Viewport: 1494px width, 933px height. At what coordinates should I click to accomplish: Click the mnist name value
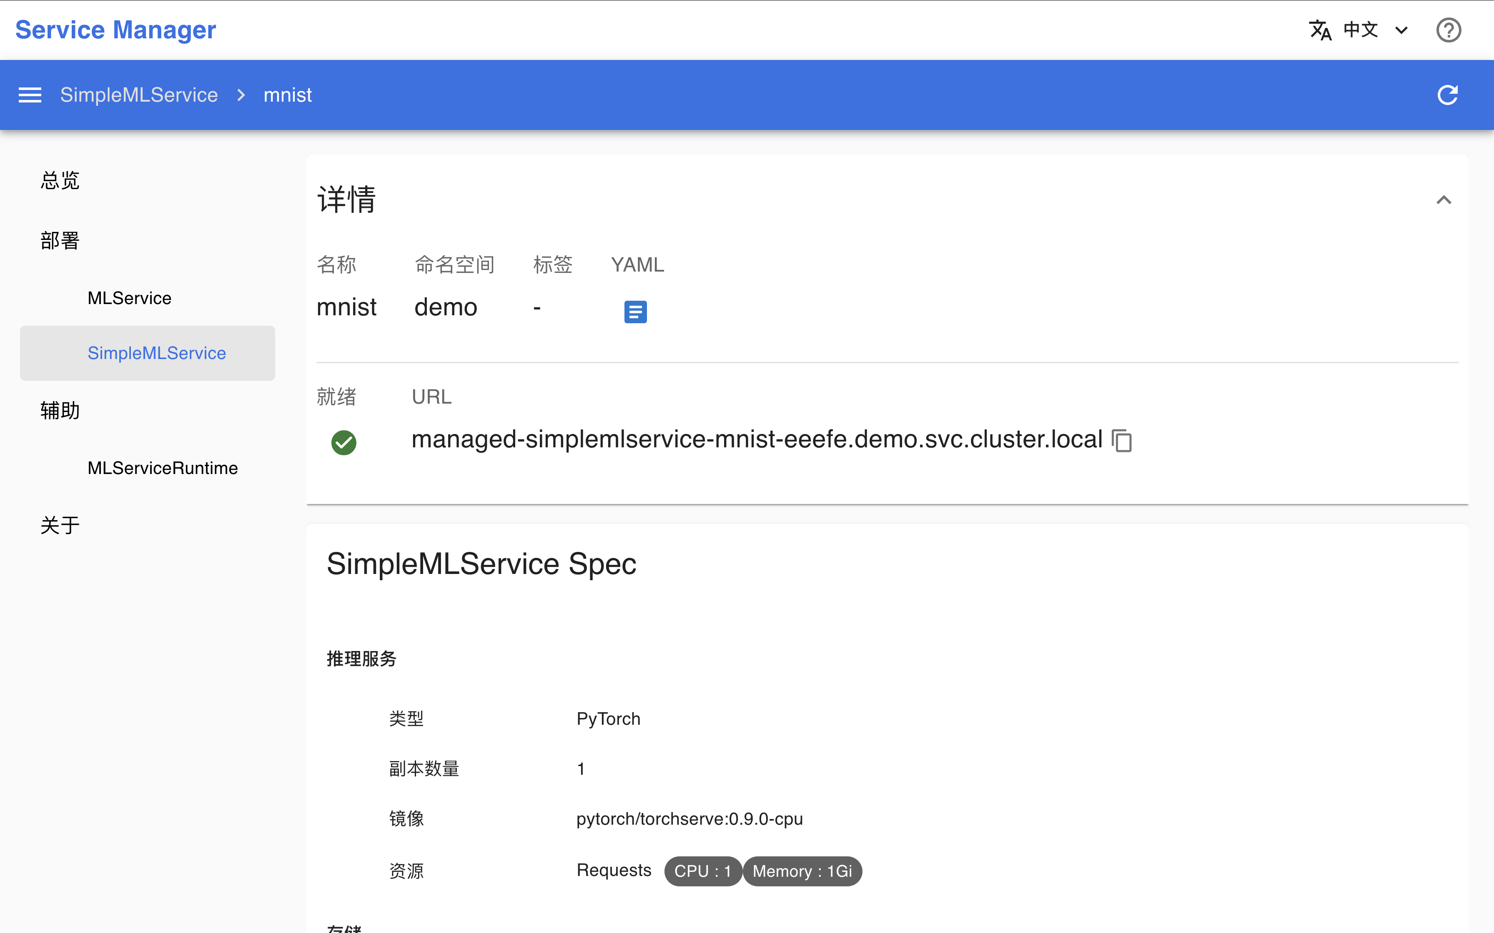[346, 307]
